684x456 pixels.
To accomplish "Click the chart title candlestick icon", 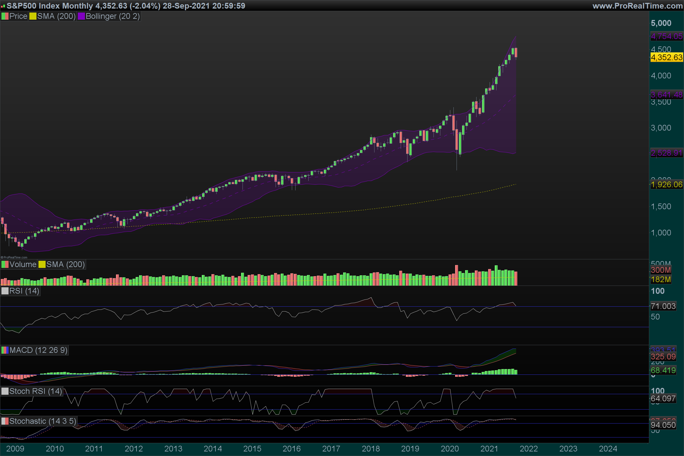I will 3,6.
